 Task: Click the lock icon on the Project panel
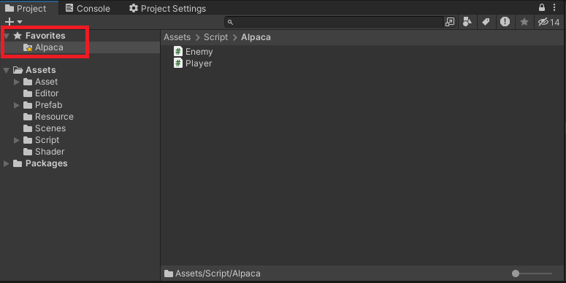click(541, 7)
